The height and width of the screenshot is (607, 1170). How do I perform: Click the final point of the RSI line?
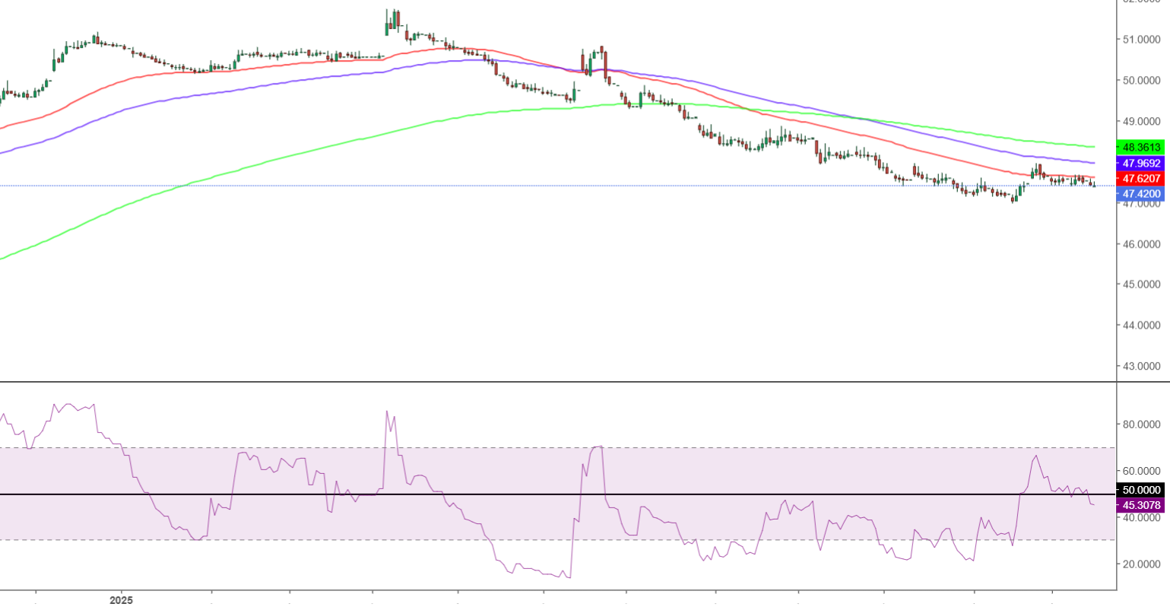[x=1093, y=504]
